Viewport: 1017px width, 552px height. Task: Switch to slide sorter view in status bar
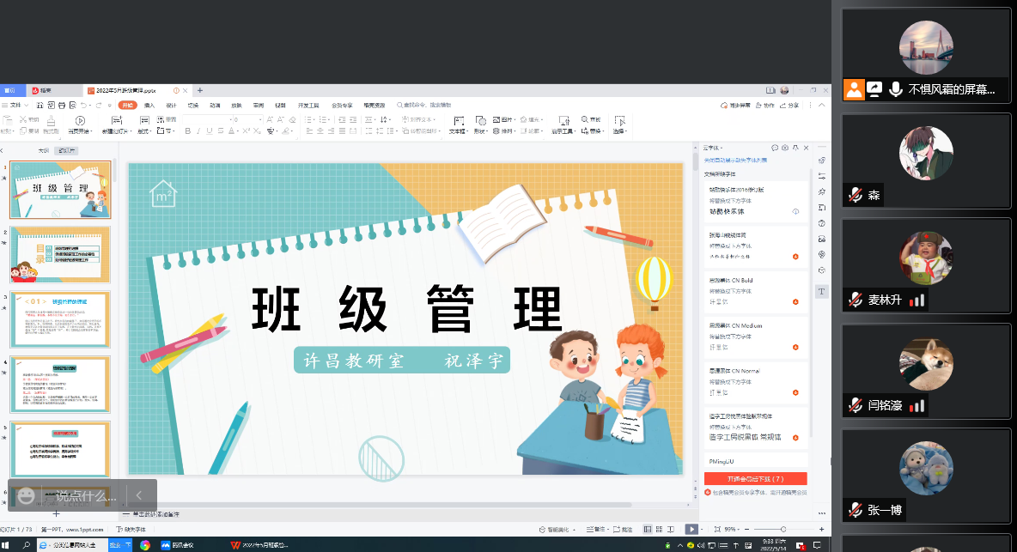(657, 529)
